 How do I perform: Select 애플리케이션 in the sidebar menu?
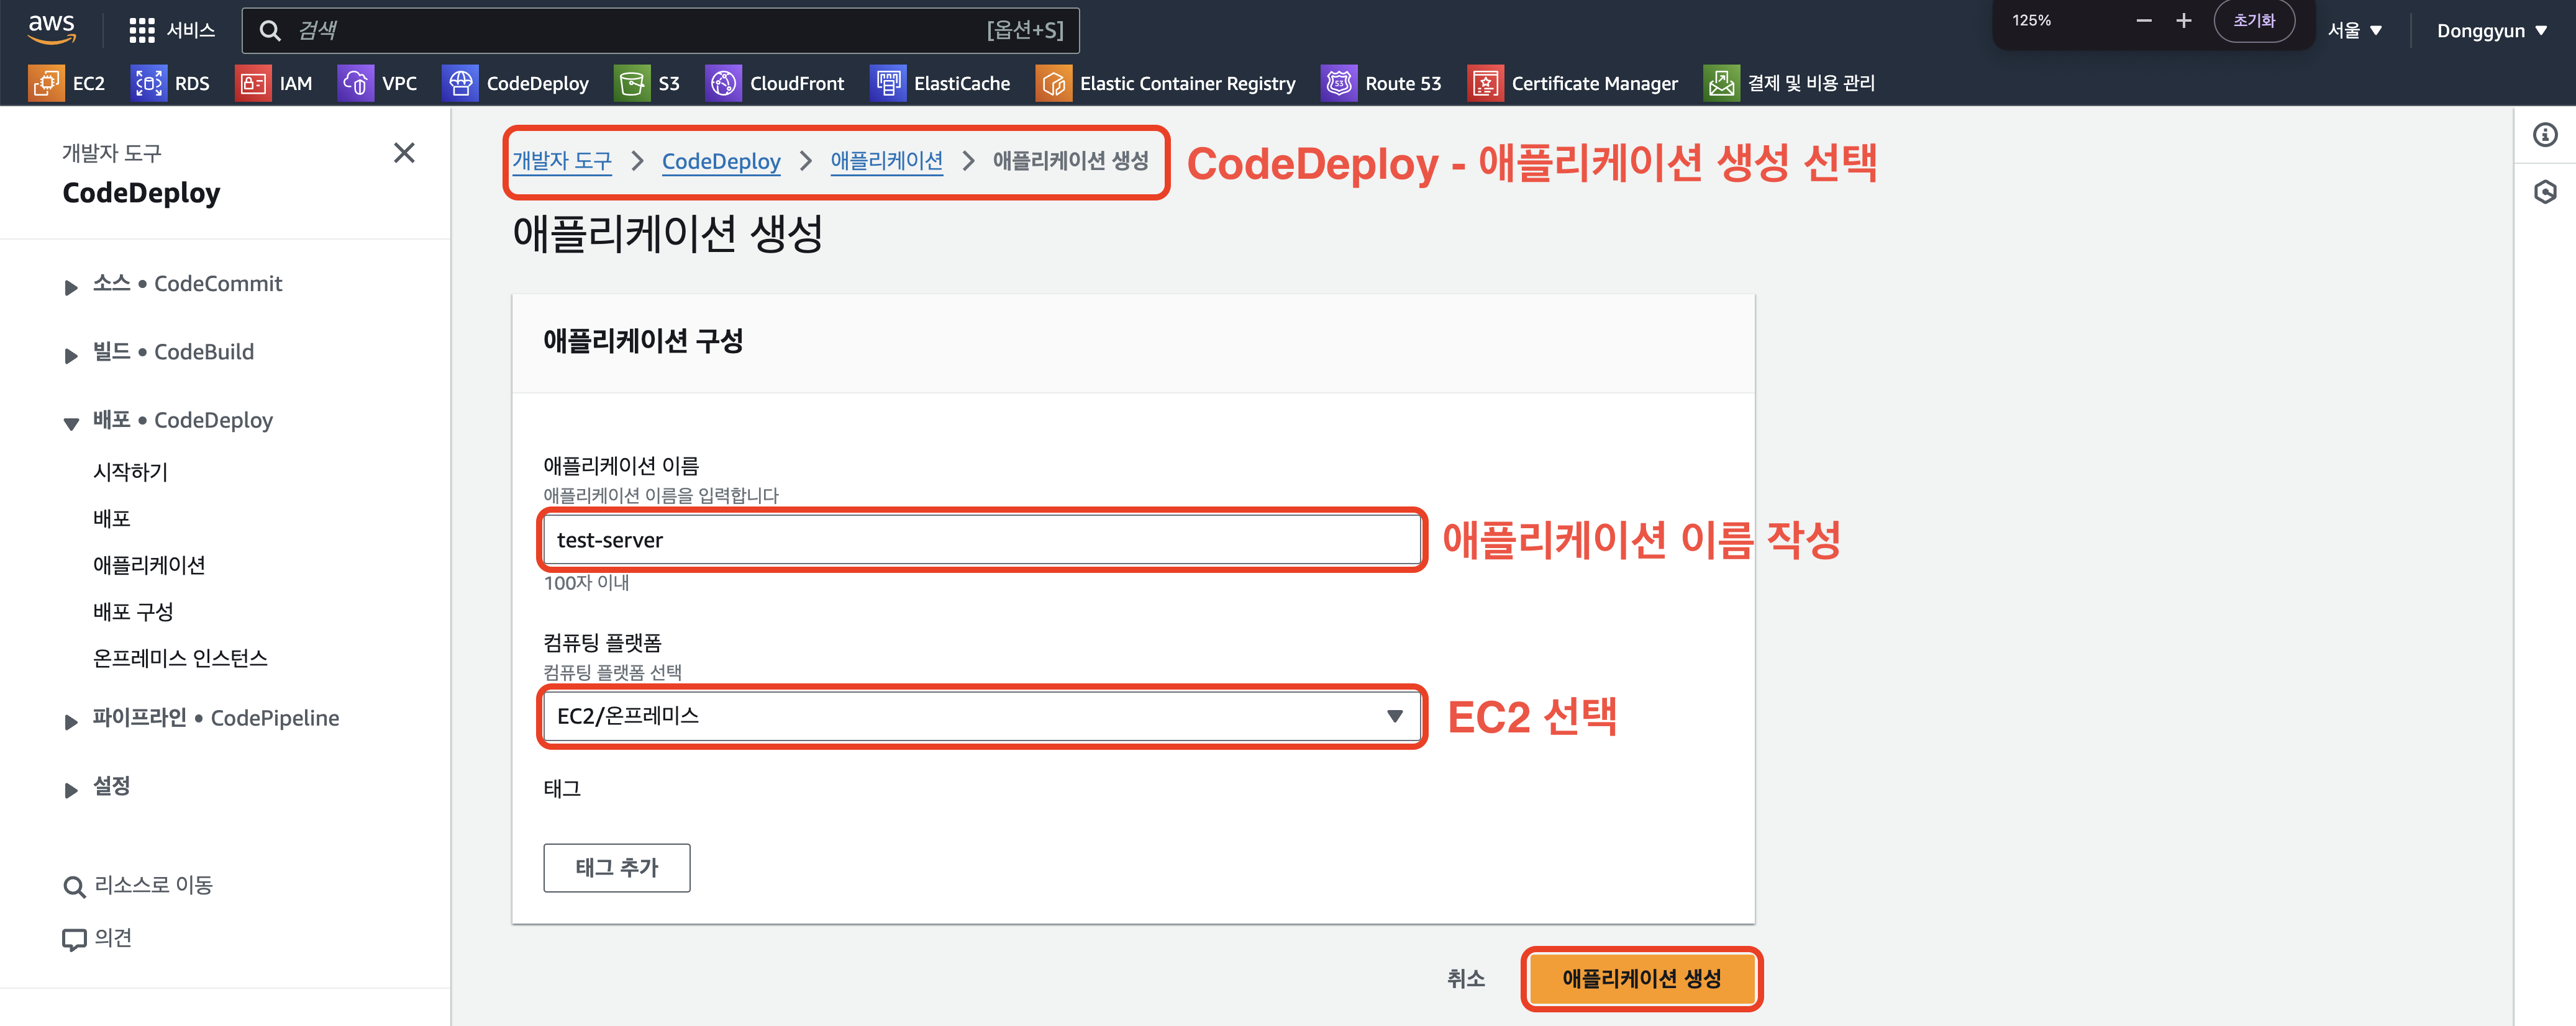pyautogui.click(x=149, y=564)
